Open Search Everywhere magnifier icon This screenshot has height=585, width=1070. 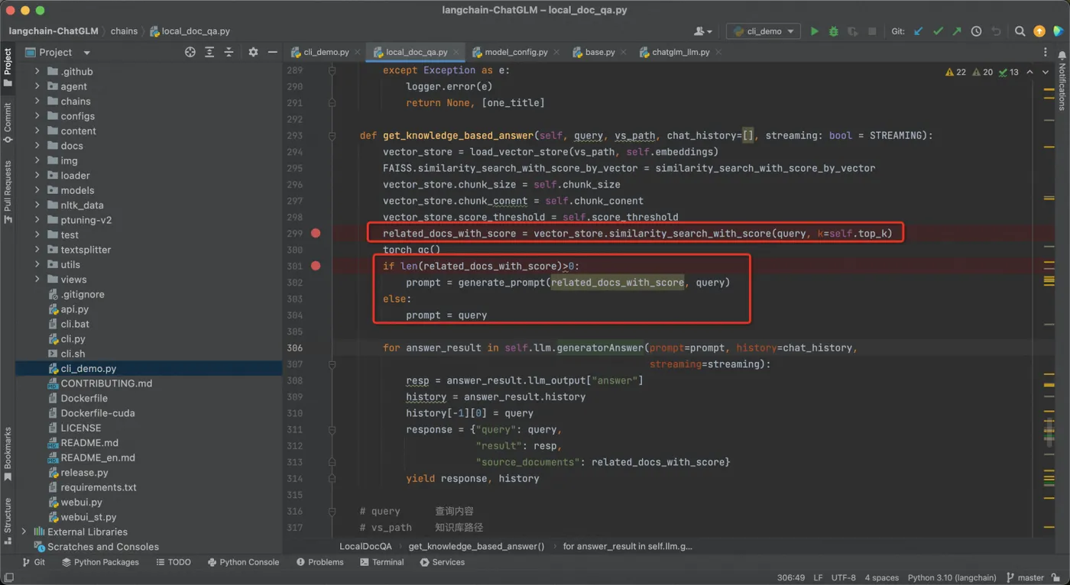1020,31
